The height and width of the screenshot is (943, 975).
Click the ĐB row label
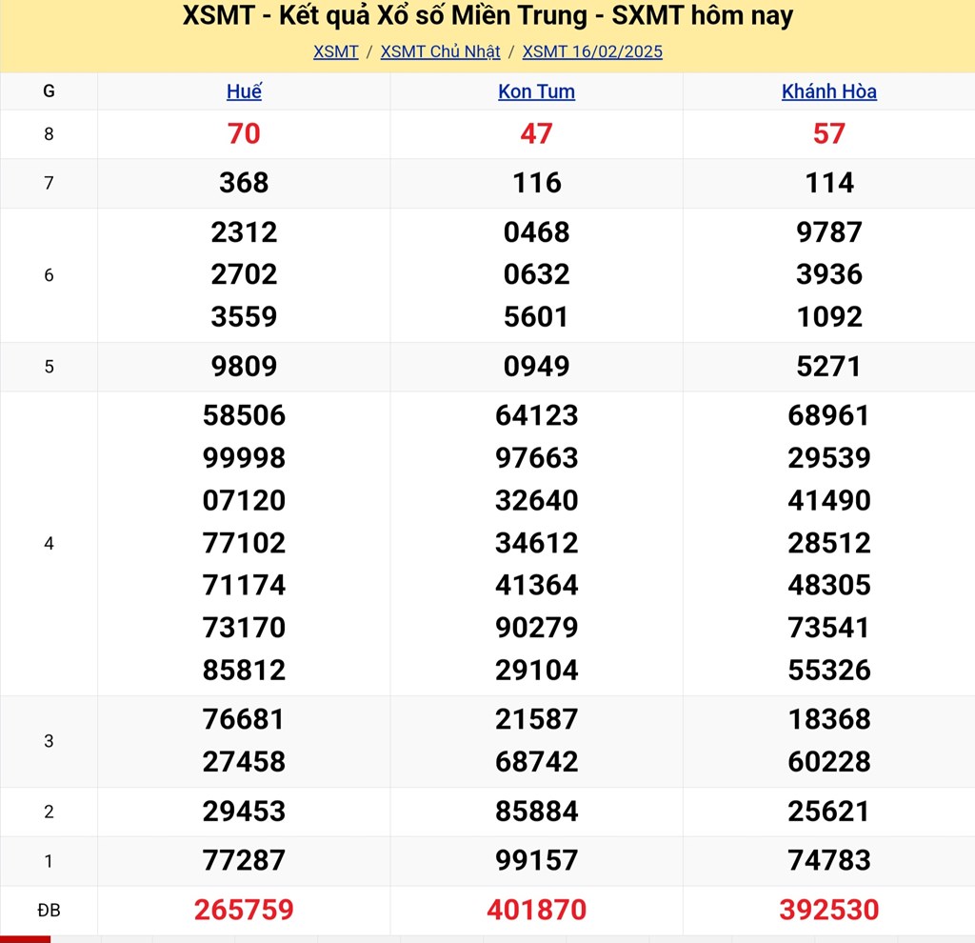pyautogui.click(x=49, y=911)
